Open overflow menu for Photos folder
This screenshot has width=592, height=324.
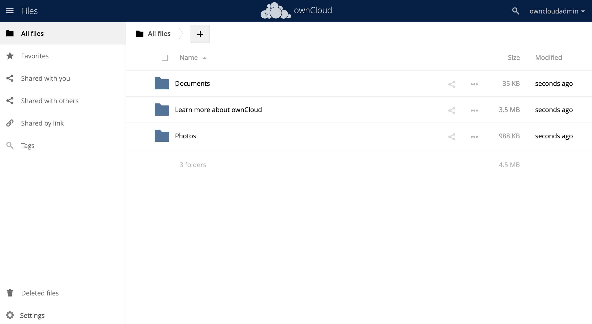[x=474, y=136]
